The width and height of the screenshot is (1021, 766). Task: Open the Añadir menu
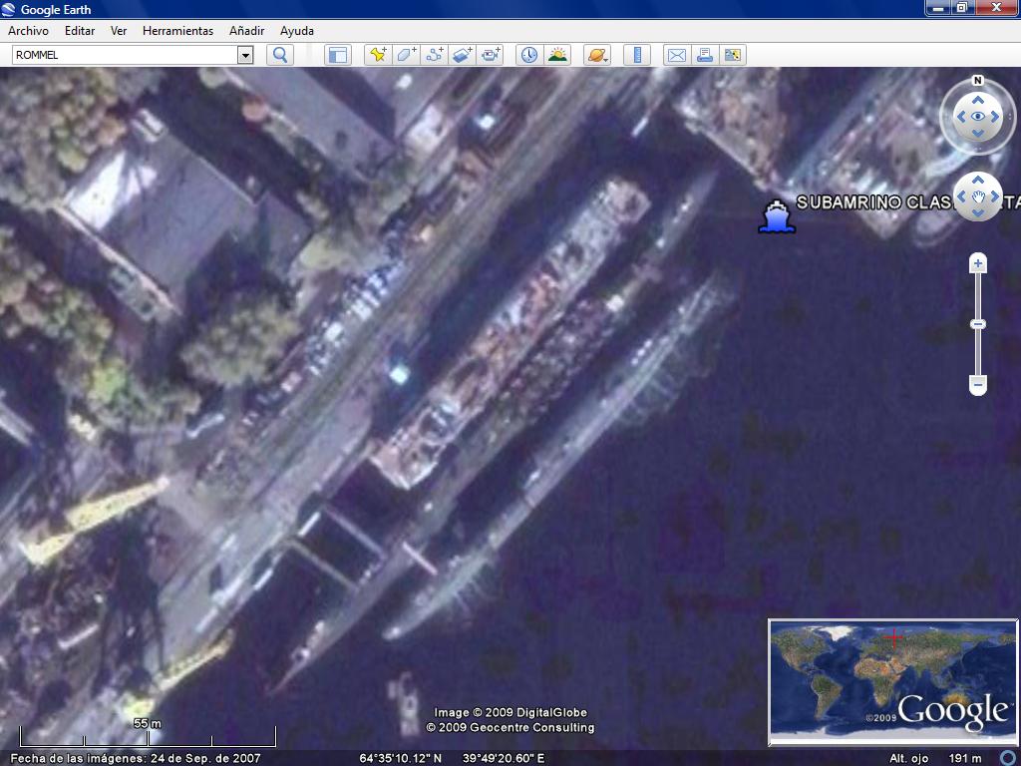click(x=247, y=31)
